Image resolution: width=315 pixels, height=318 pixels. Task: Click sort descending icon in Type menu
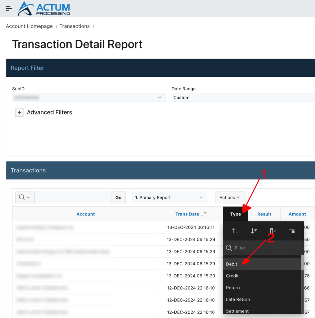coord(254,231)
